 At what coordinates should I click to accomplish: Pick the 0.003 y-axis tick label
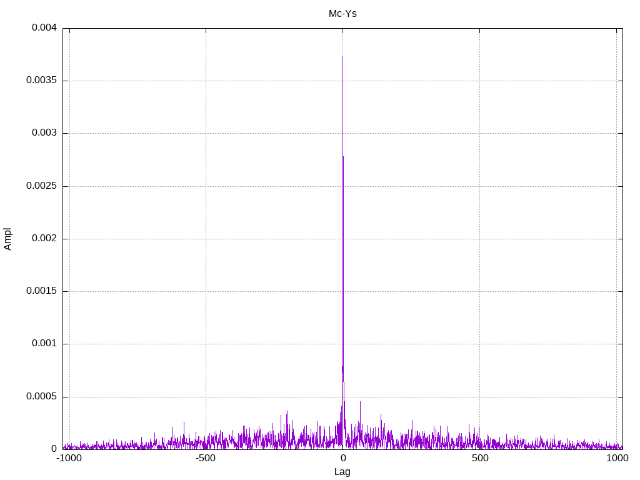(44, 133)
